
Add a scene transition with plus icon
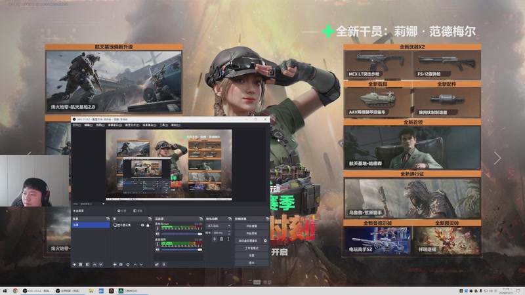(x=215, y=239)
